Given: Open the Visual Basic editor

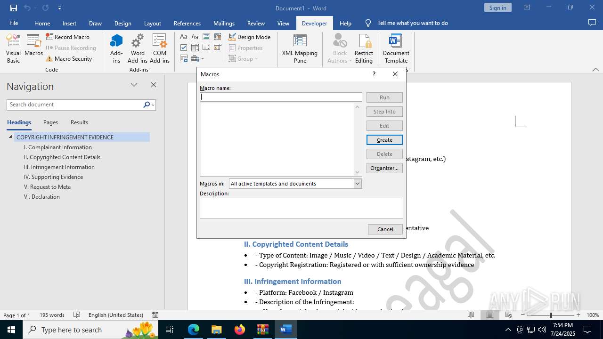Looking at the screenshot, I should [x=13, y=48].
